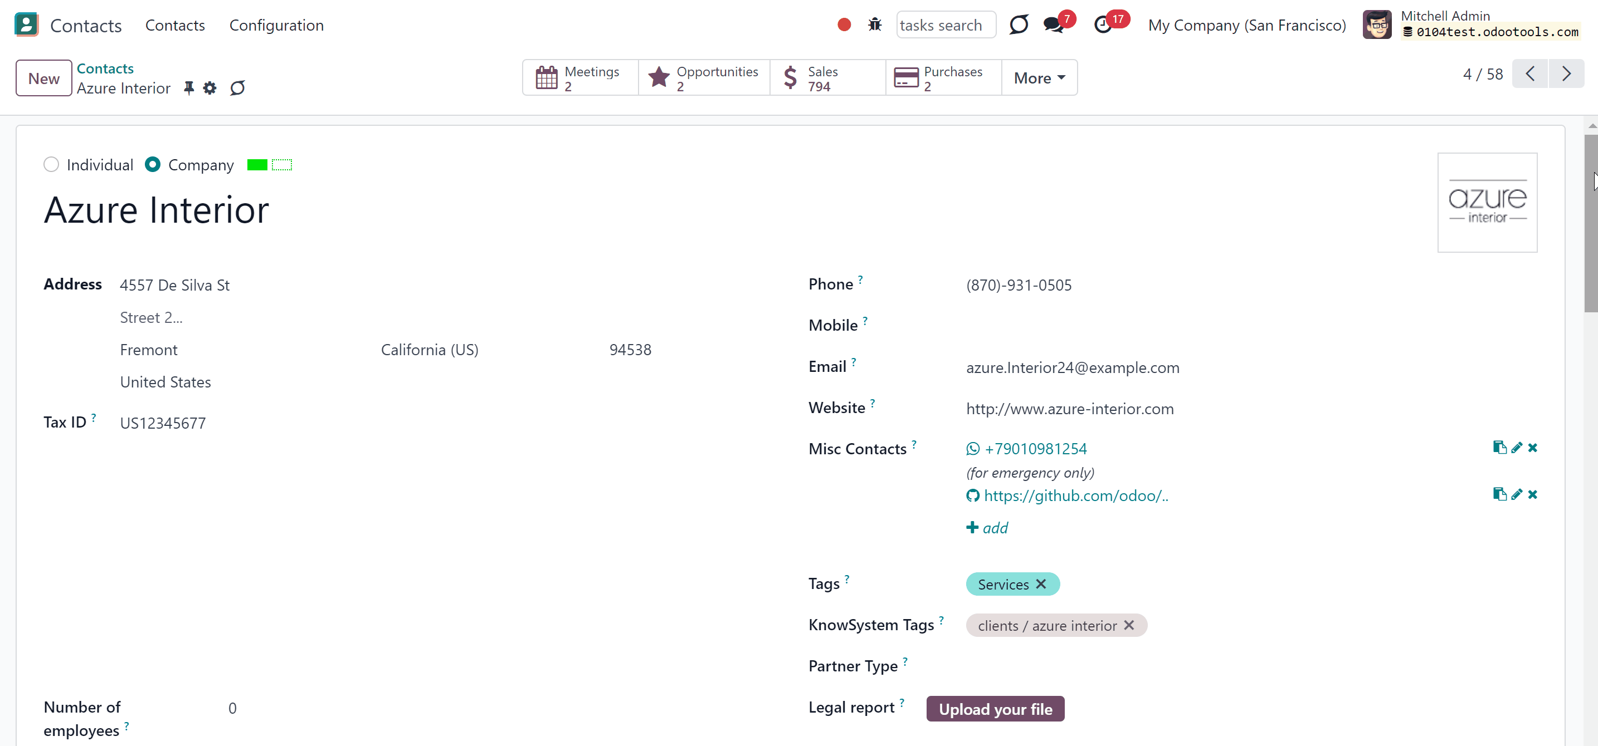The height and width of the screenshot is (746, 1598).
Task: Expand the More dropdown button
Action: (1039, 78)
